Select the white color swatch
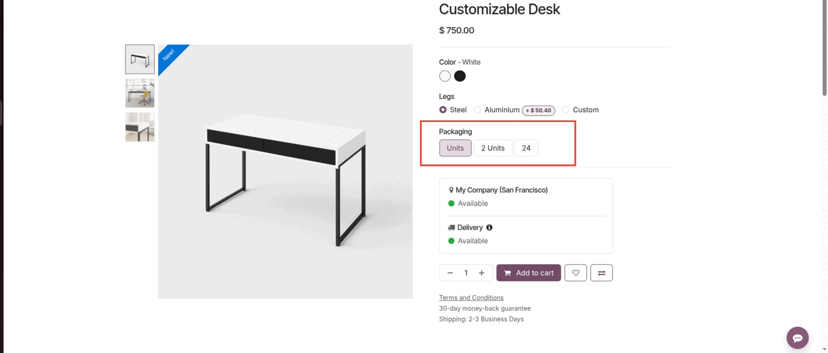828x353 pixels. (x=445, y=76)
